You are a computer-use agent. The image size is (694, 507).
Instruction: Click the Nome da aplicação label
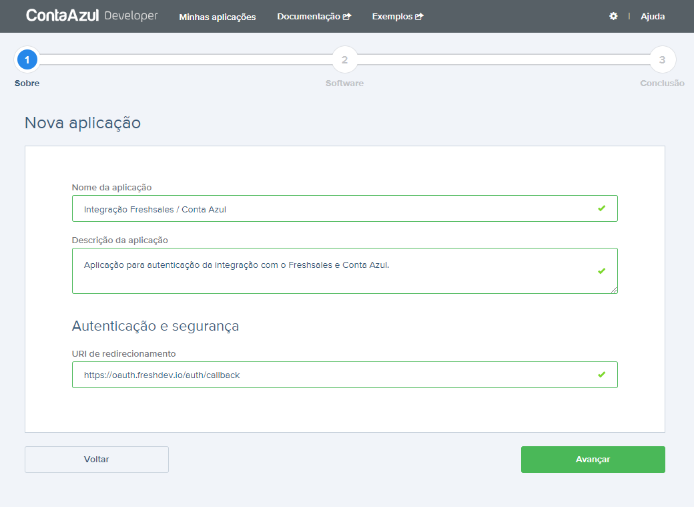tap(111, 188)
